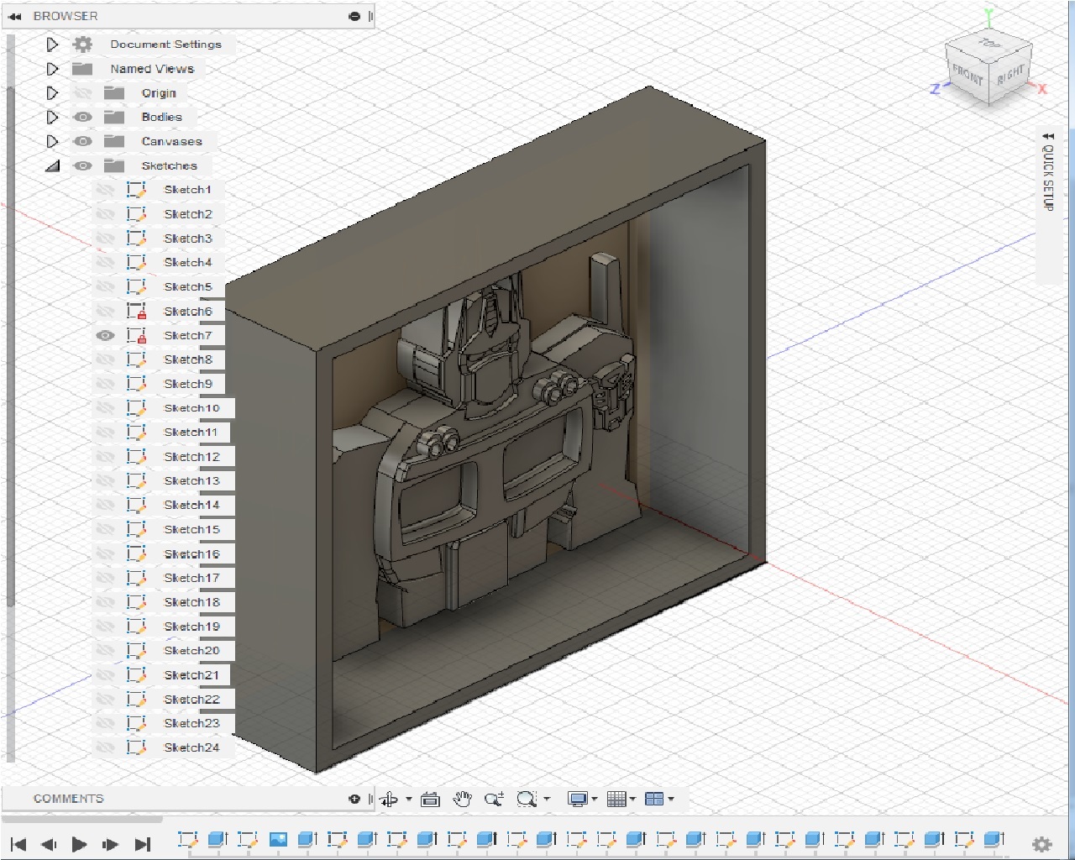Select the Pan hand tool
1075x860 pixels.
click(x=462, y=800)
